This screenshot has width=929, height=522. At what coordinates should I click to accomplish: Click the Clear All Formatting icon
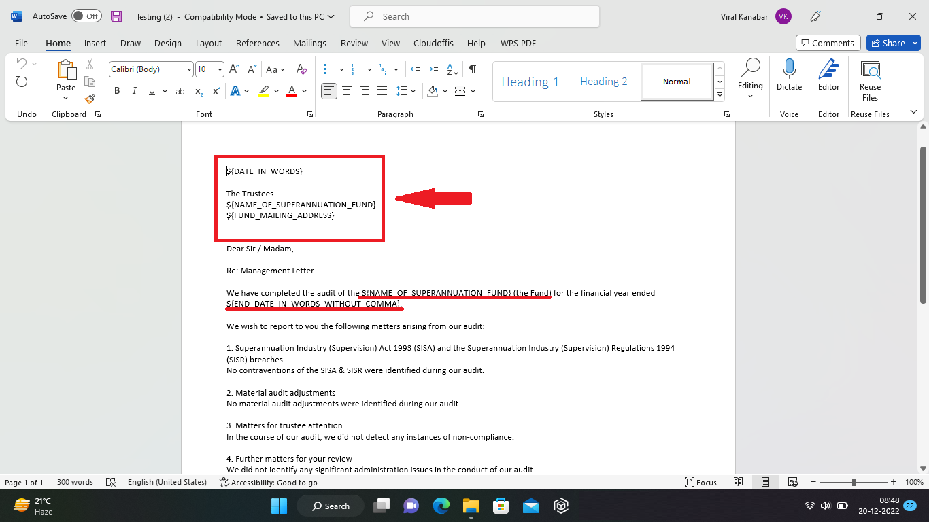302,69
